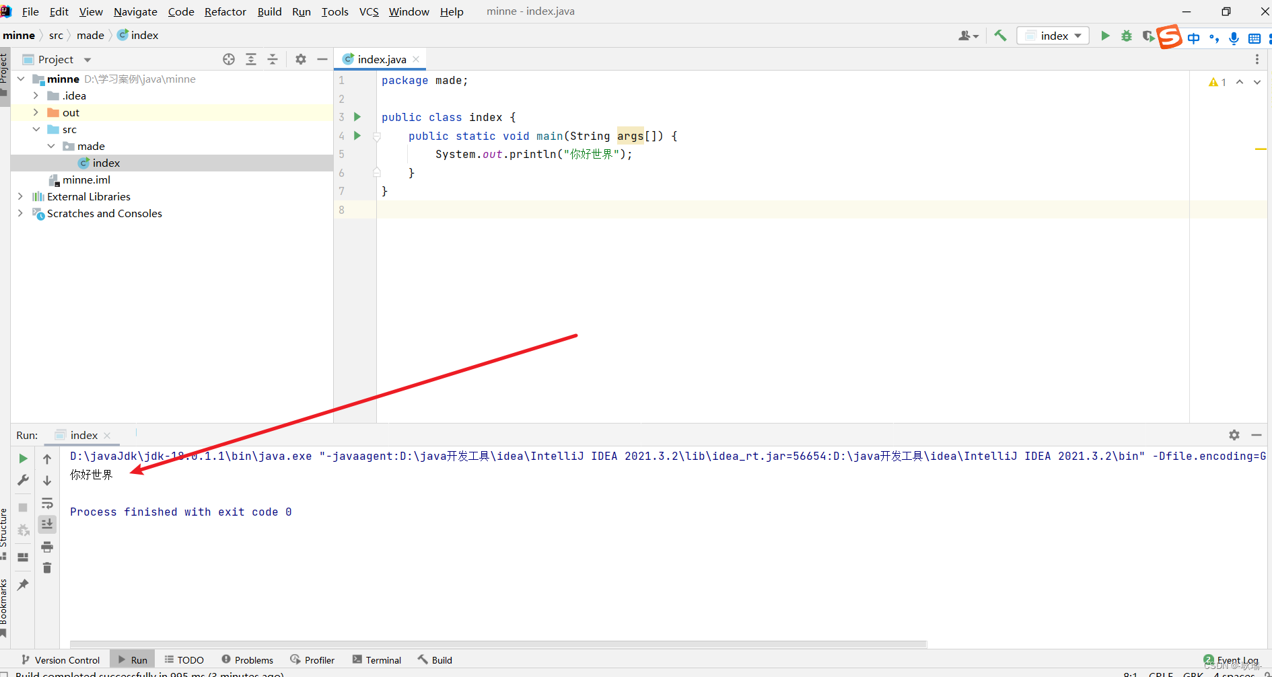1272x677 pixels.
Task: Click the Build project hammer icon
Action: click(1000, 36)
